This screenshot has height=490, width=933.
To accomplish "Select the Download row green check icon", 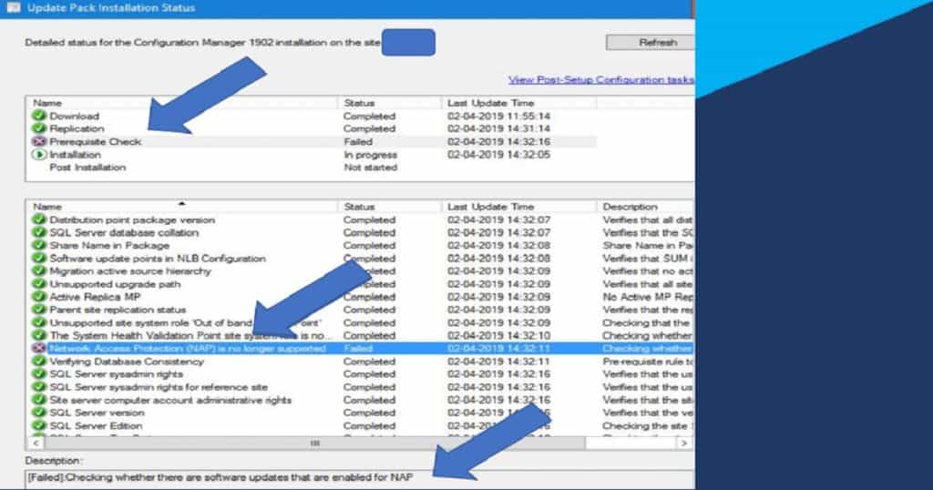I will point(39,116).
